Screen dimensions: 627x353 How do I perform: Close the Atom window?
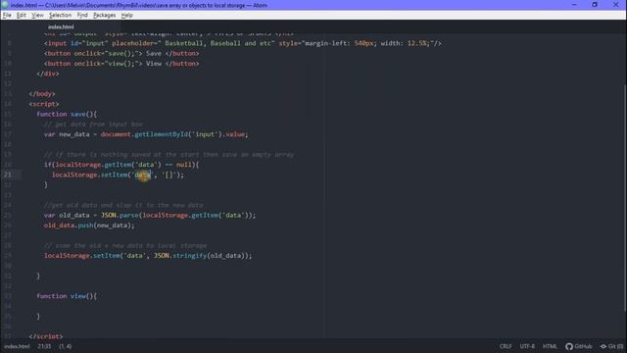[616, 5]
